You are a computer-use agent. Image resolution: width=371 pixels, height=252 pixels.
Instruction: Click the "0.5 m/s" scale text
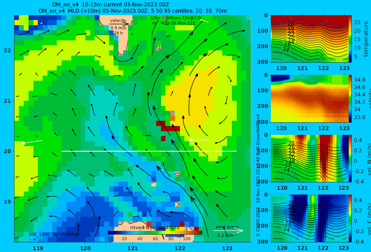[118, 28]
